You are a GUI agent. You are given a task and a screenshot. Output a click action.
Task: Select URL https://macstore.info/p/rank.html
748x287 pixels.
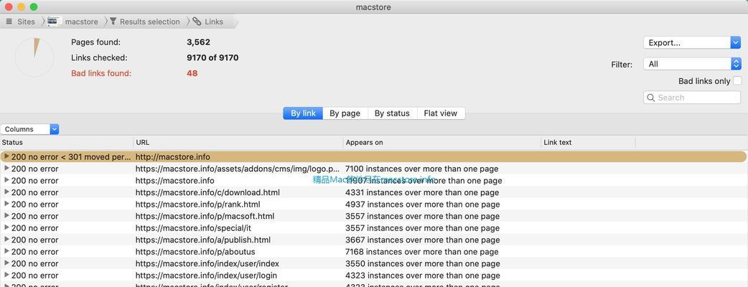coord(197,204)
